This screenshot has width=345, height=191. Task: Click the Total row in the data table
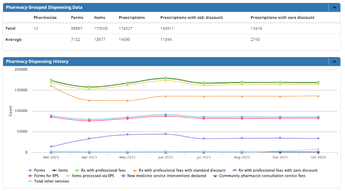point(10,28)
